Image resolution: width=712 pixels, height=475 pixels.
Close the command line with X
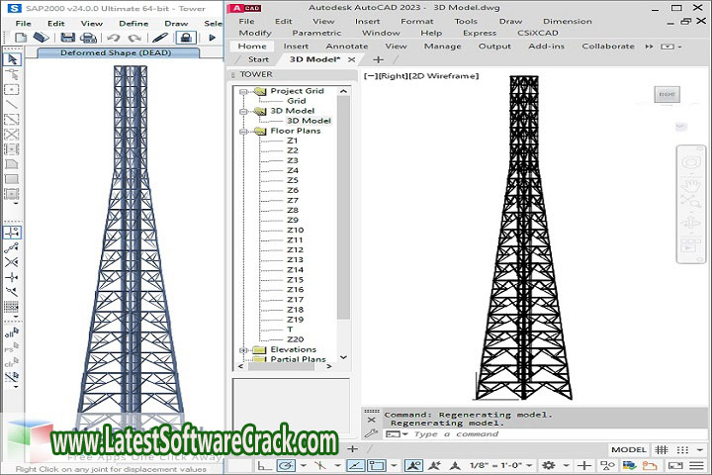pyautogui.click(x=372, y=420)
